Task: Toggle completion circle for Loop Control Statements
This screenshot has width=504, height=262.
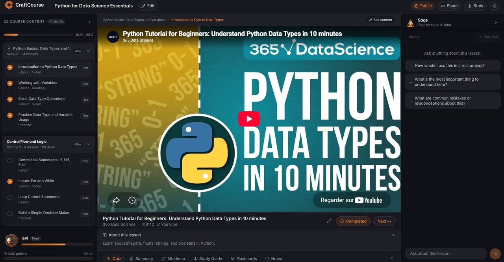Action: tap(10, 197)
